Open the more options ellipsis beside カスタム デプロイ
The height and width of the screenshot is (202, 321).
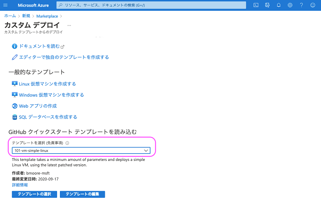69,25
